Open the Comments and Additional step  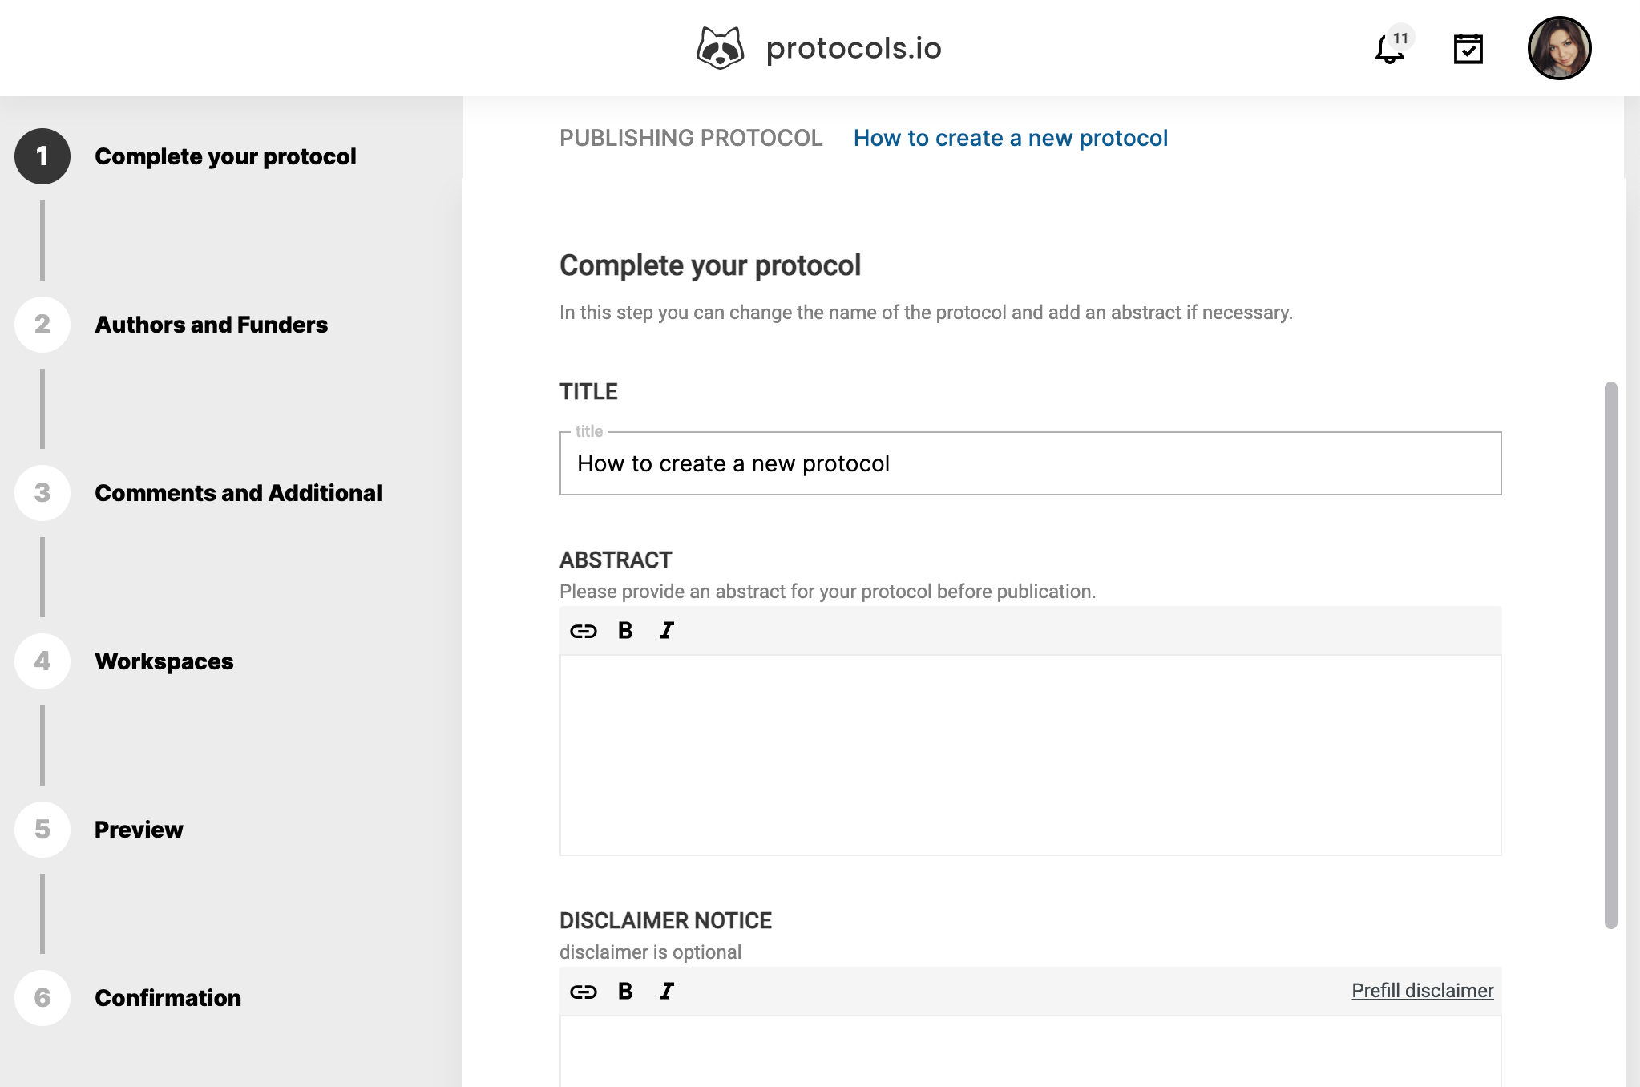(x=238, y=493)
